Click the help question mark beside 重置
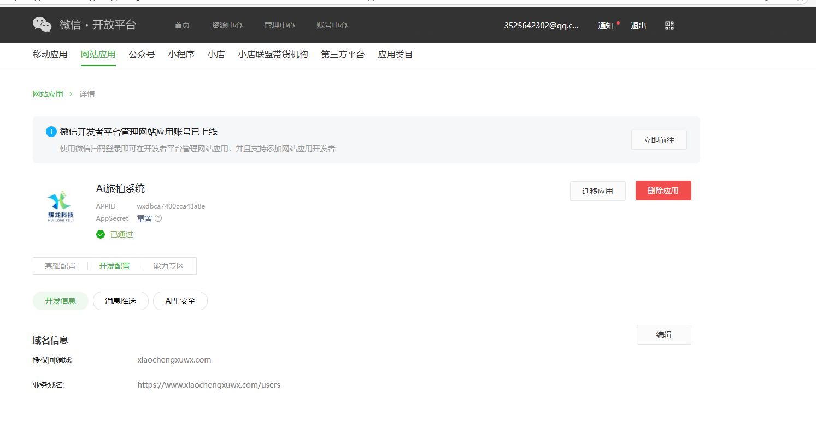The width and height of the screenshot is (816, 439). [x=158, y=218]
